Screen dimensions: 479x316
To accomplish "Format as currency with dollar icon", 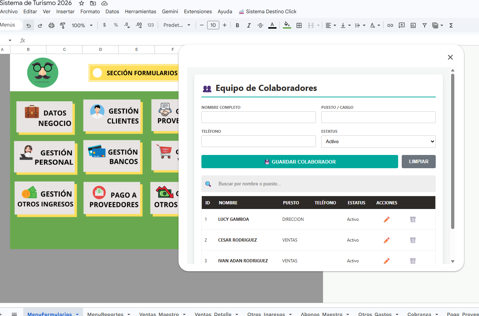I will pos(104,25).
